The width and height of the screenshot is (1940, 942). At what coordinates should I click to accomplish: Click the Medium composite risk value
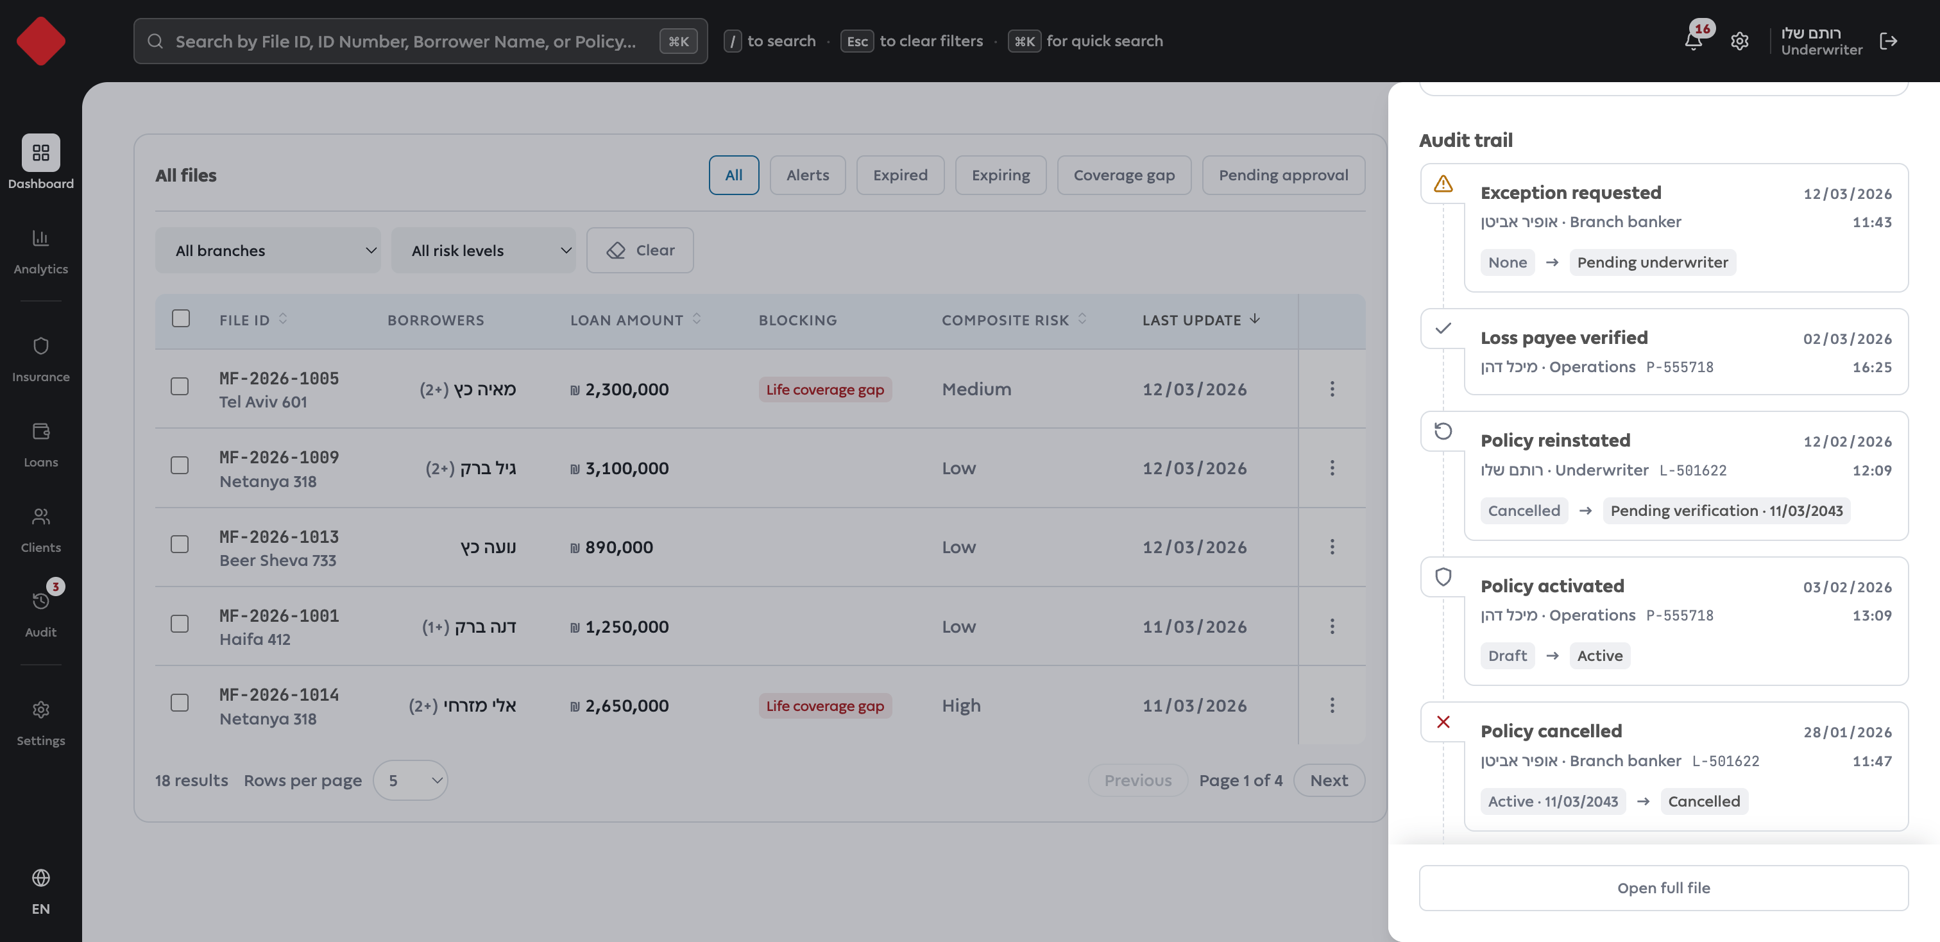click(x=976, y=390)
